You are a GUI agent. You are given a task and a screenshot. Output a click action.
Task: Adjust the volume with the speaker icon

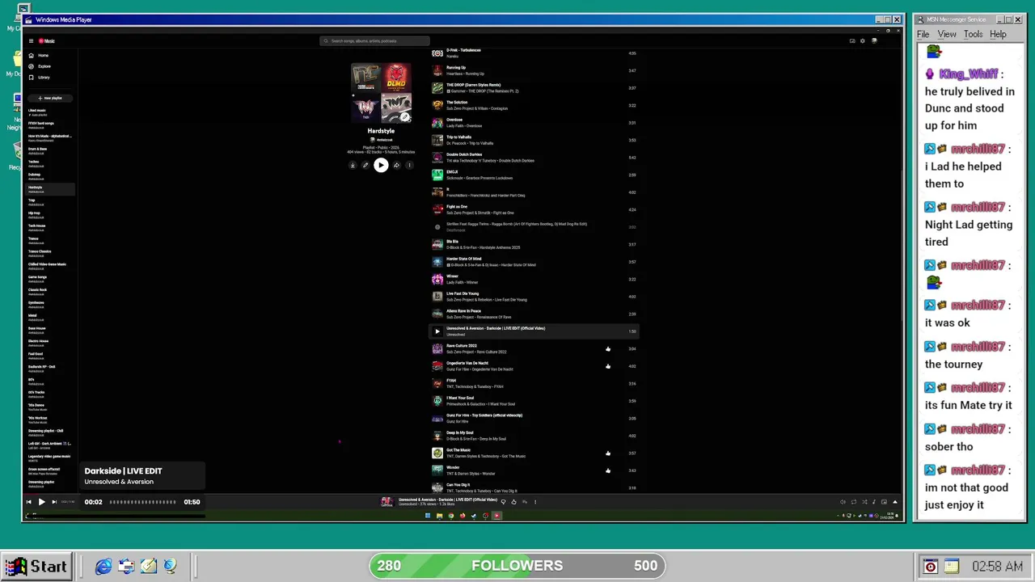coord(843,502)
